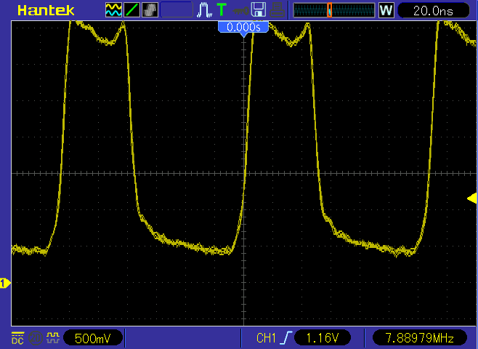Select the yellow and cyan waveform display icon
The image size is (478, 349).
(x=113, y=9)
